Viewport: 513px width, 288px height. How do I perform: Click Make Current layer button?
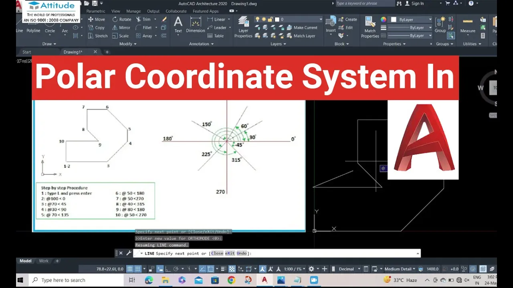[302, 28]
